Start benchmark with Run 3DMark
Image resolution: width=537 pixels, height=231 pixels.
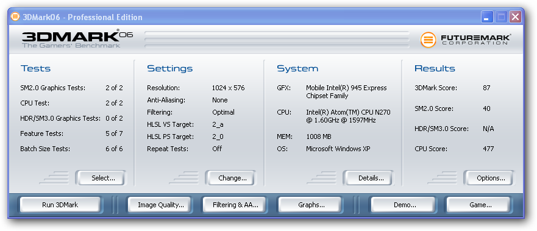(x=60, y=205)
